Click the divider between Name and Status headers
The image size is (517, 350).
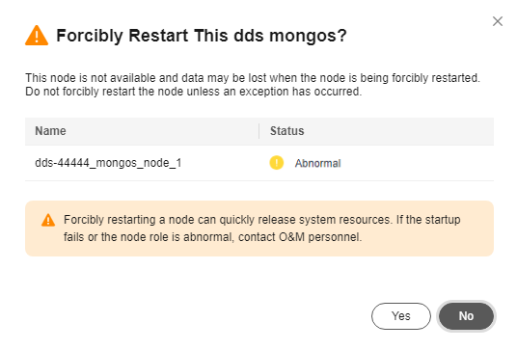[259, 131]
